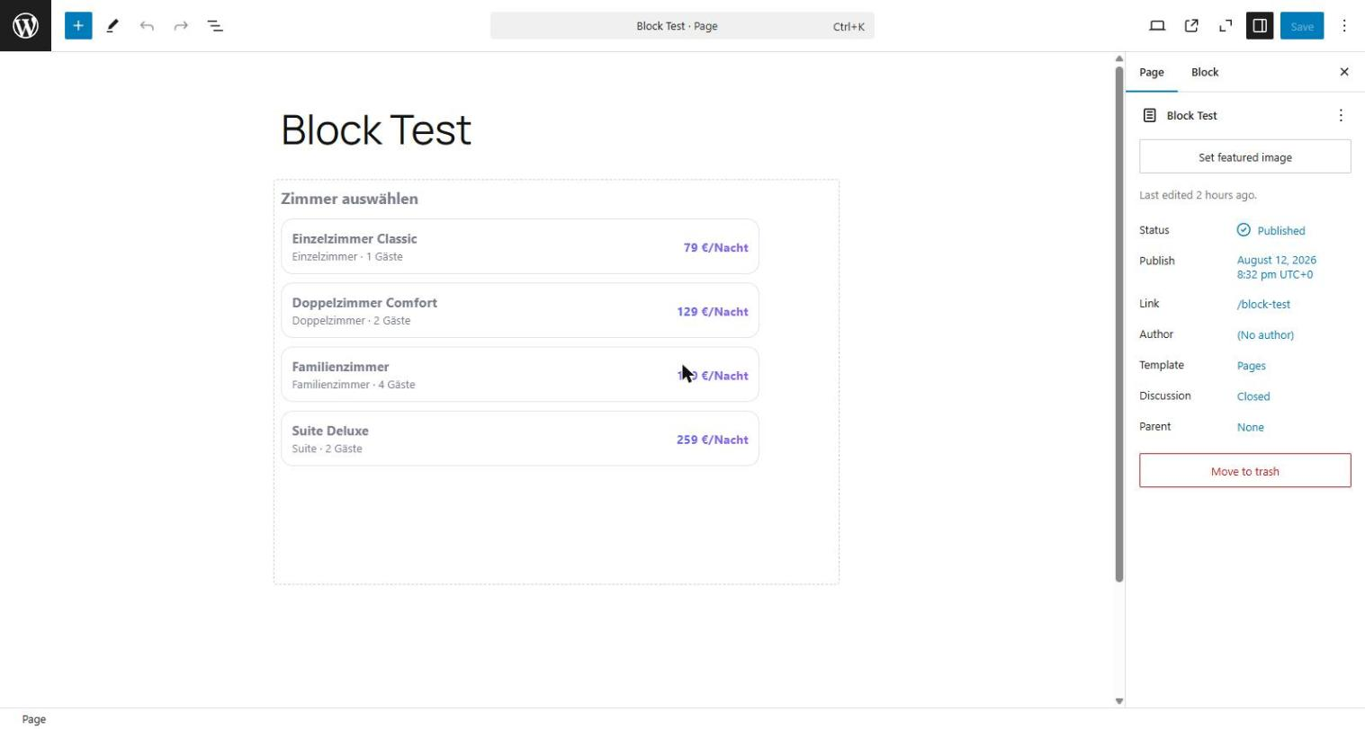Open the Options three-dot menu in the top bar
The width and height of the screenshot is (1365, 729).
coord(1344,26)
